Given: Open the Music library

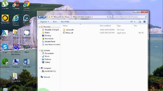Looking at the screenshot, I should [x=46, y=56].
